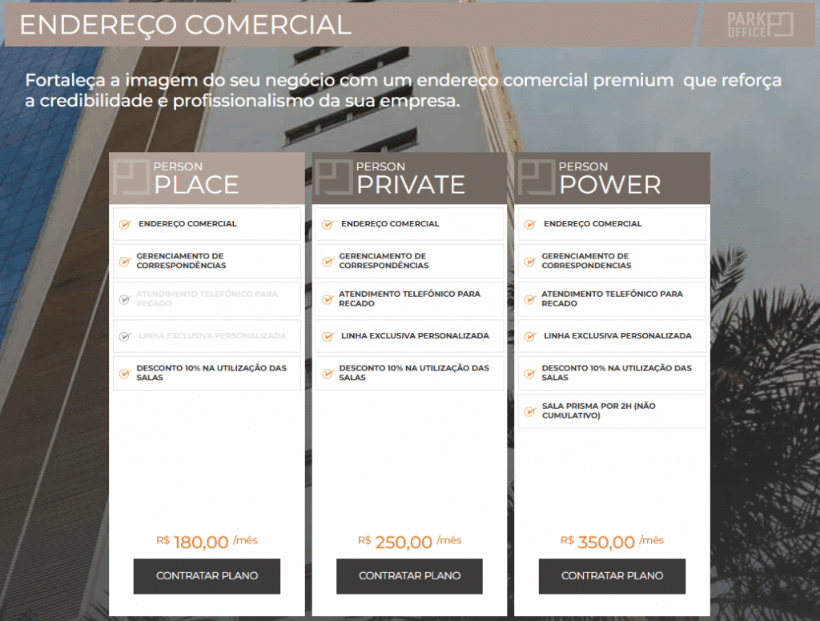Image resolution: width=820 pixels, height=621 pixels.
Task: Click Private plan's Gerenciamento de Correspondências checkmark
Action: pos(327,262)
